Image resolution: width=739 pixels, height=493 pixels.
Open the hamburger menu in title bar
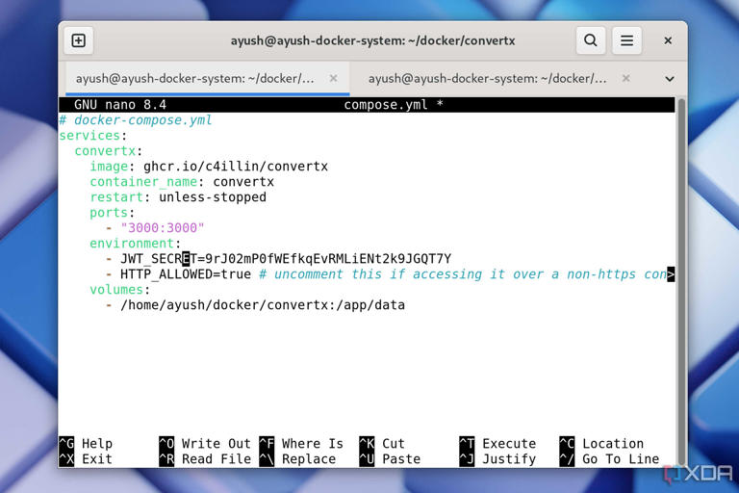click(x=626, y=40)
